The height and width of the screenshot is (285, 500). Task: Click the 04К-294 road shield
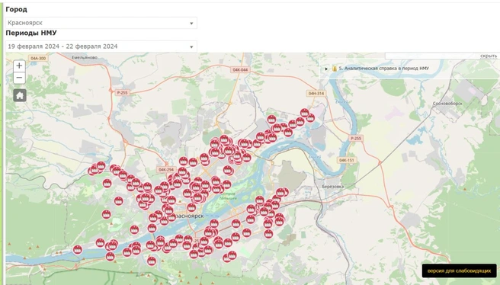(x=166, y=169)
